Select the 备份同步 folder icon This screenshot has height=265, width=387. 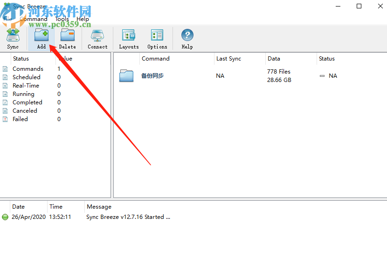coord(126,75)
